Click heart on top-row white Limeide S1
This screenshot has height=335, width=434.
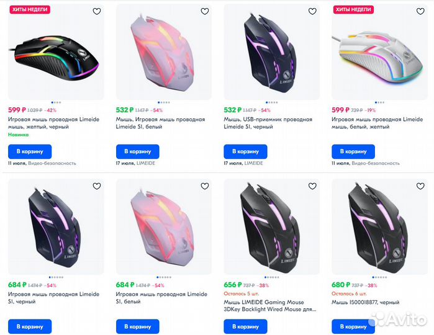pyautogui.click(x=205, y=11)
